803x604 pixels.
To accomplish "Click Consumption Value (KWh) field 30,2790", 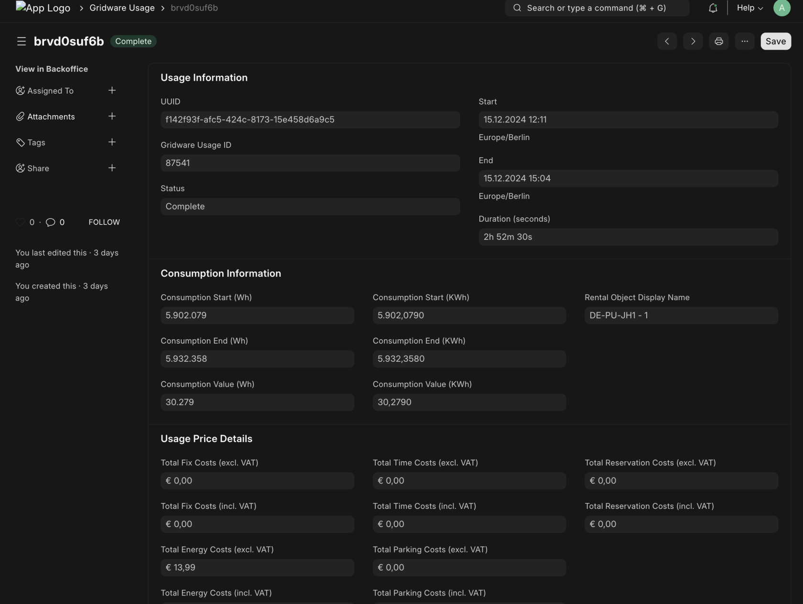I will pos(469,402).
